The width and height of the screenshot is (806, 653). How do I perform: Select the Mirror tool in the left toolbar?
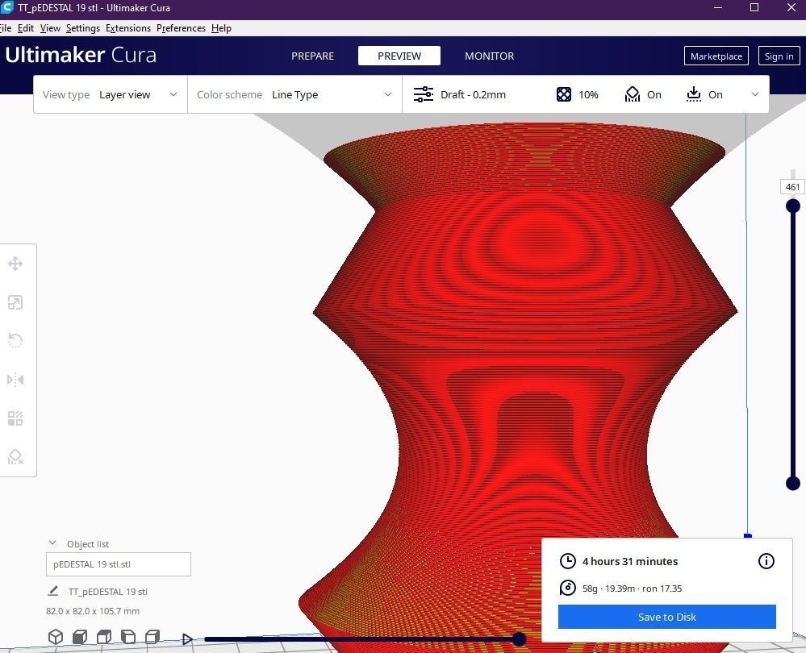click(x=15, y=380)
